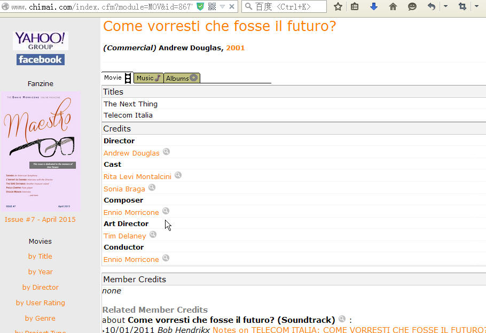Click the green shield security icon
The width and height of the screenshot is (486, 333).
click(200, 6)
